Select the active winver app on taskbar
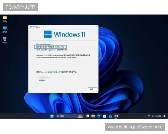 pyautogui.click(x=116, y=116)
